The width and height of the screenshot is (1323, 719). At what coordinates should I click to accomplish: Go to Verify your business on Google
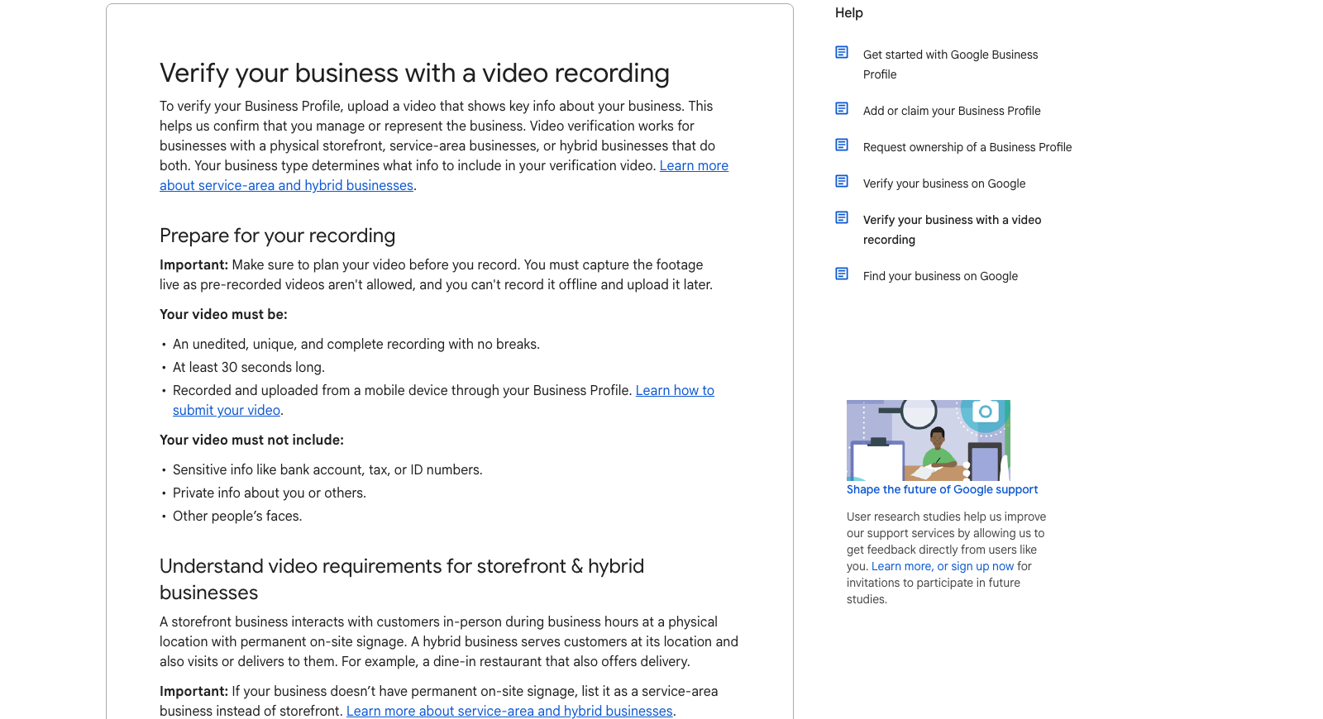944,183
